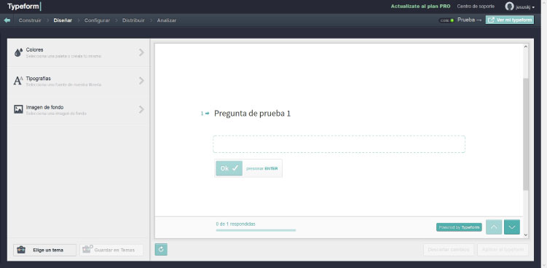Click the next question down arrow
Screen dimensions: 547x268
click(x=512, y=227)
